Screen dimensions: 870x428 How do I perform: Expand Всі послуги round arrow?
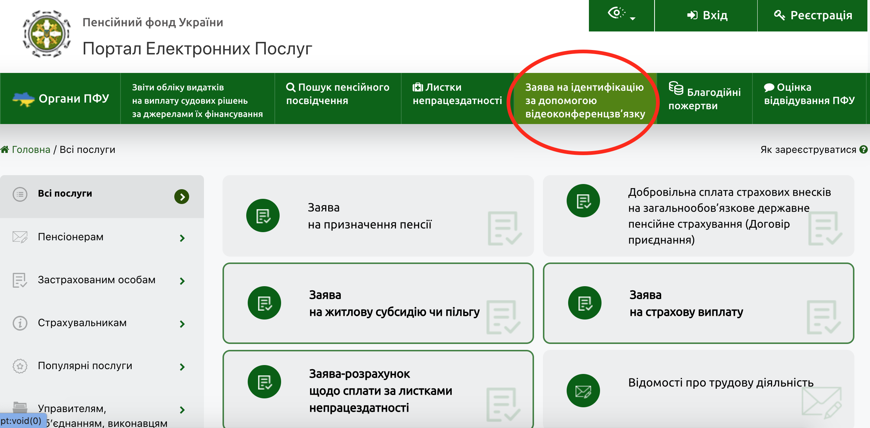(182, 197)
